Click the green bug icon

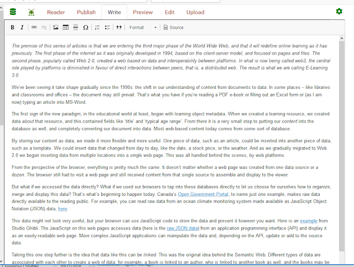tap(32, 12)
